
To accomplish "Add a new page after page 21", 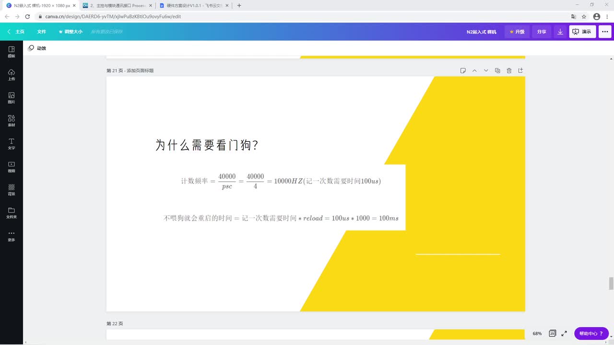I will click(x=520, y=70).
